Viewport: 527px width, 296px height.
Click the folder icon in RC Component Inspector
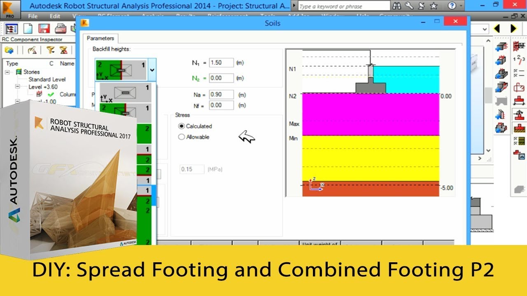click(x=9, y=50)
